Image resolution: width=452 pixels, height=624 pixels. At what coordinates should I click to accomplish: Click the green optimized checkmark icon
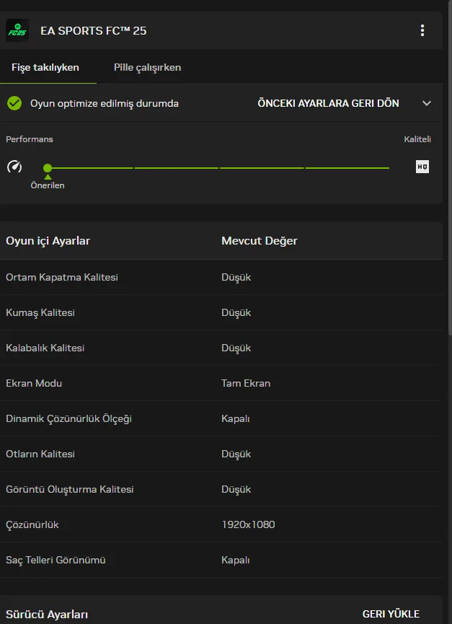coord(14,103)
